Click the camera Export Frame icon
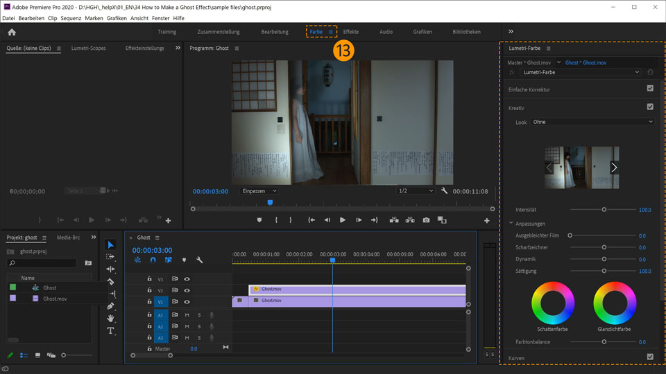This screenshot has width=666, height=374. point(426,220)
